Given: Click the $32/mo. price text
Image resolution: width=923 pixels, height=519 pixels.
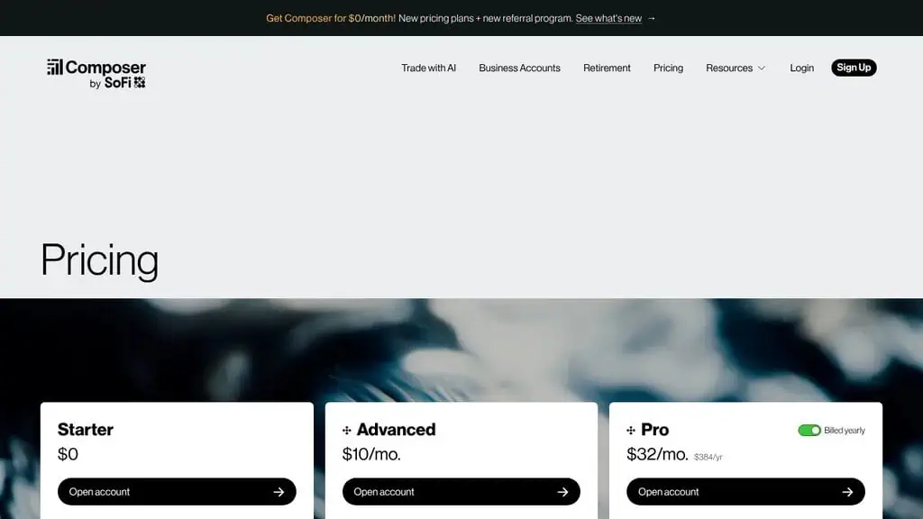Looking at the screenshot, I should pyautogui.click(x=657, y=454).
